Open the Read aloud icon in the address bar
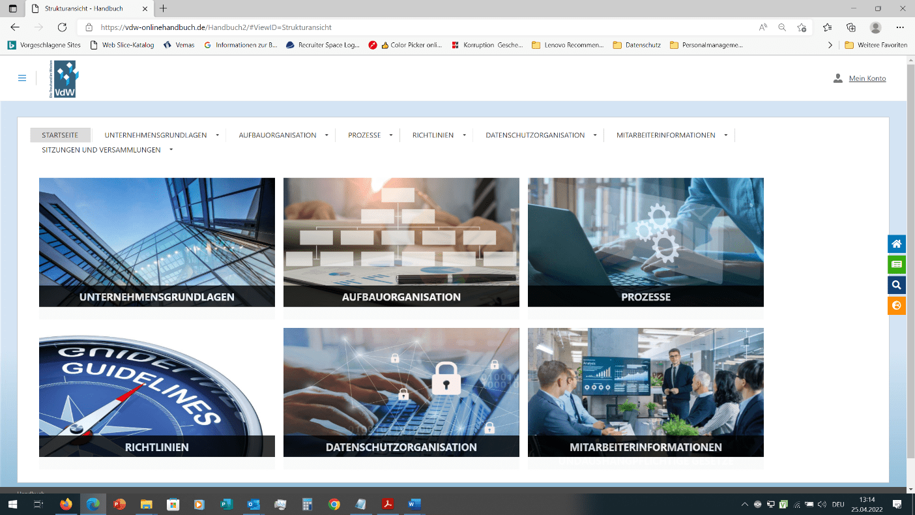Screen dimensions: 915x515 pyautogui.click(x=763, y=27)
